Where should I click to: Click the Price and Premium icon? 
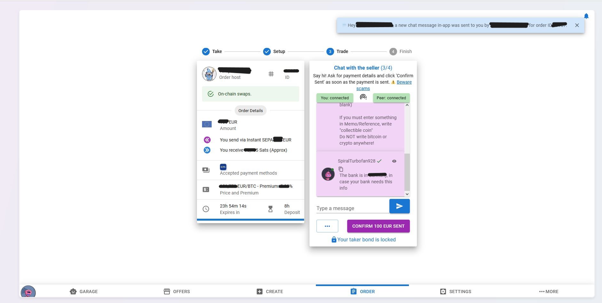click(207, 189)
